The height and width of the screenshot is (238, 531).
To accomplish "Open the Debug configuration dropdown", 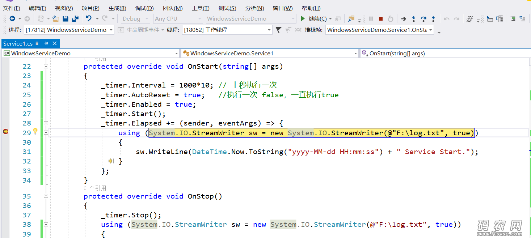I will click(135, 18).
